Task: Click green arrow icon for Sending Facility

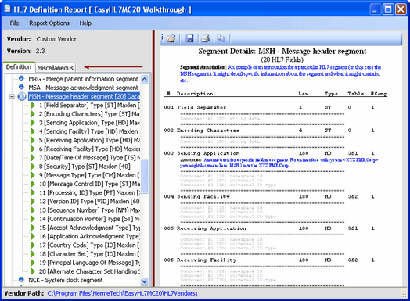Action: pos(33,131)
